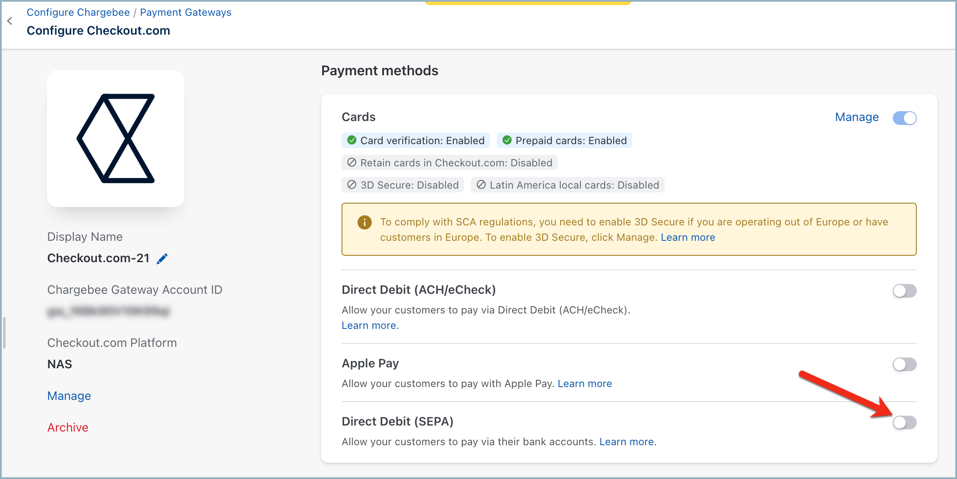Click Retain cards disabled icon
This screenshot has width=957, height=479.
(352, 163)
